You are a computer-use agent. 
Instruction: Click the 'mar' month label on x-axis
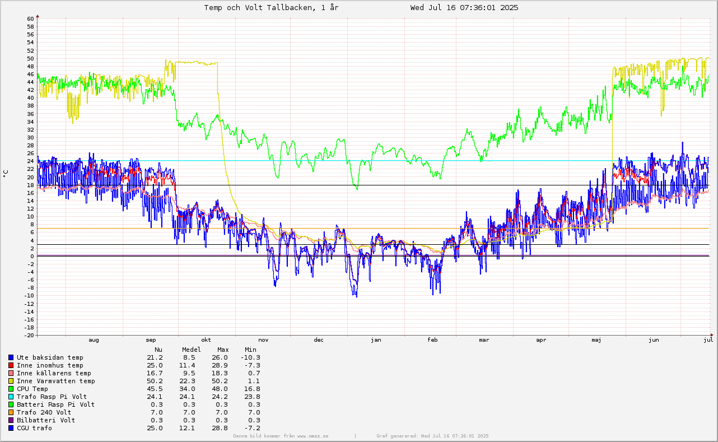pos(484,340)
